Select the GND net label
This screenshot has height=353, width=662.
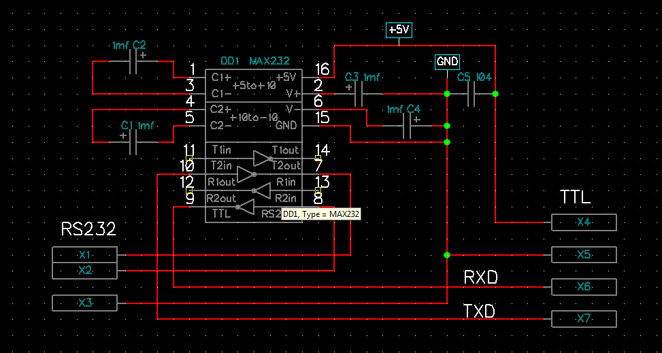[447, 61]
